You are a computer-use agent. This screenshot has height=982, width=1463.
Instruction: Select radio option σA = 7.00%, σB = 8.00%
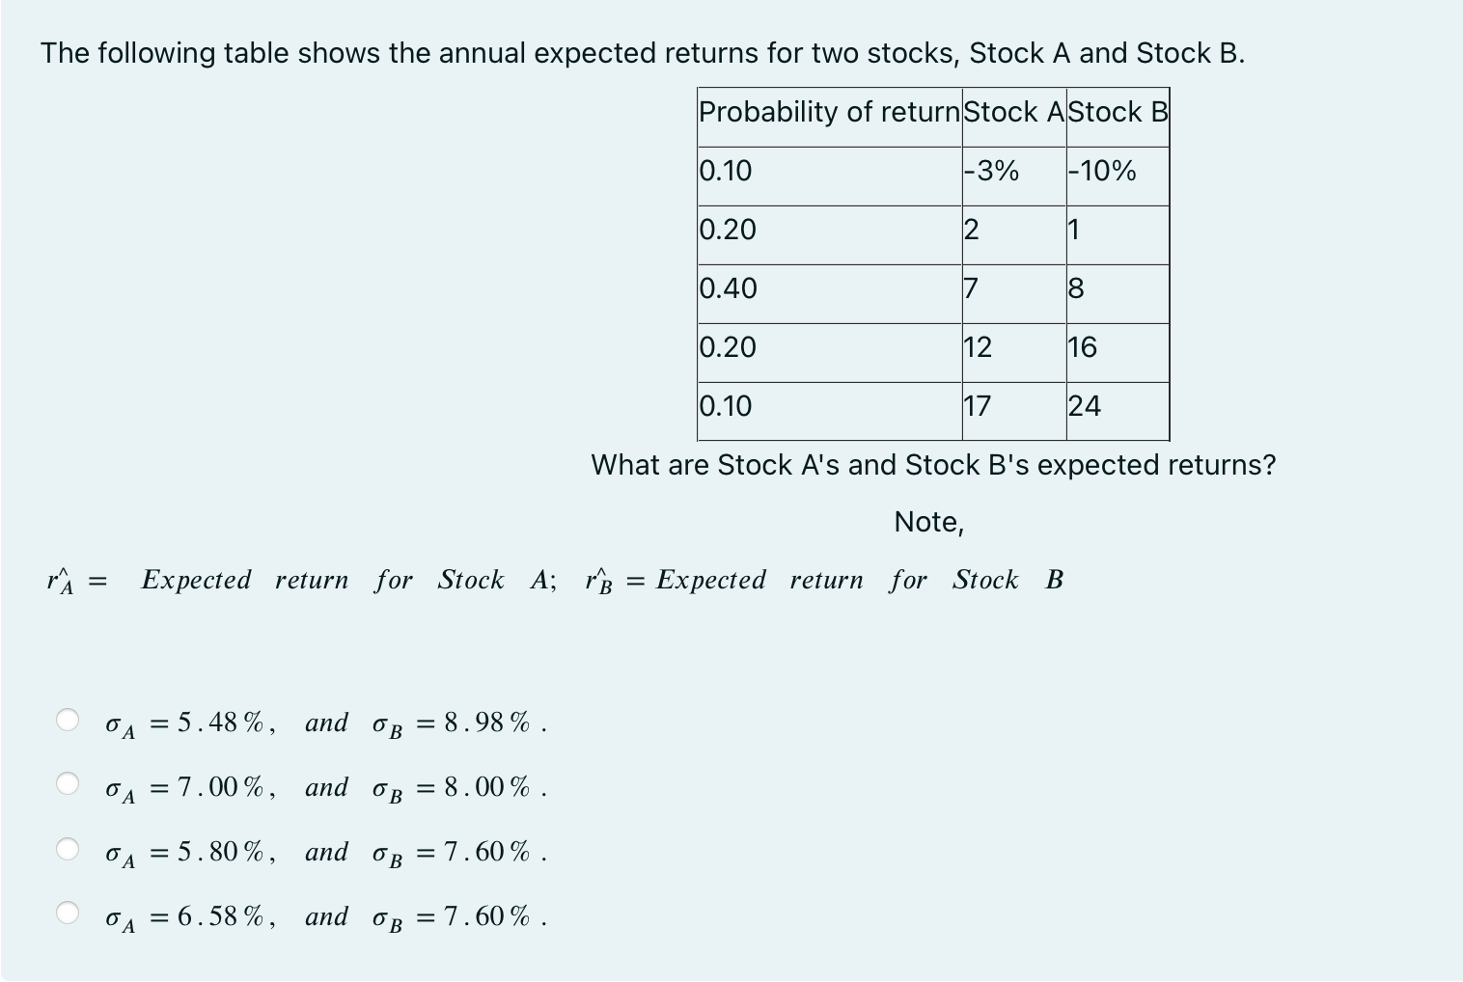[x=69, y=783]
